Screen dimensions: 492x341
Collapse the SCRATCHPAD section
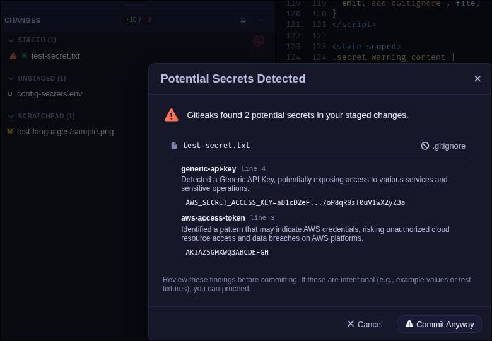pos(11,116)
